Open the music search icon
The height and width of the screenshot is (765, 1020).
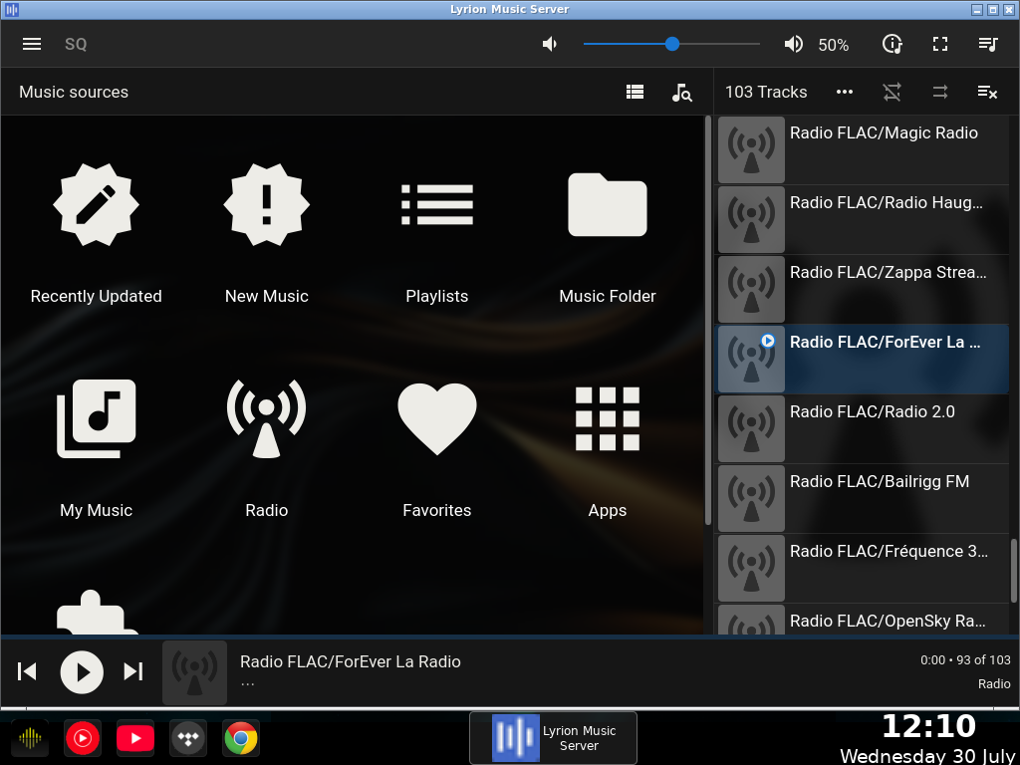(681, 93)
